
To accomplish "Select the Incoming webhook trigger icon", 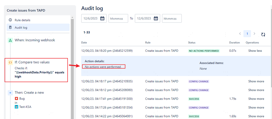I will 10,40.
